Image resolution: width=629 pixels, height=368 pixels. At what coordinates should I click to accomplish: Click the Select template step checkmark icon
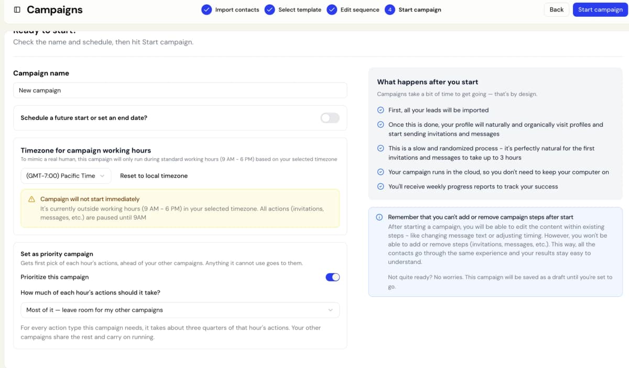pyautogui.click(x=269, y=9)
